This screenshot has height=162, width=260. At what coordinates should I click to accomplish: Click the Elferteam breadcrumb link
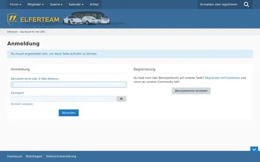(26, 32)
